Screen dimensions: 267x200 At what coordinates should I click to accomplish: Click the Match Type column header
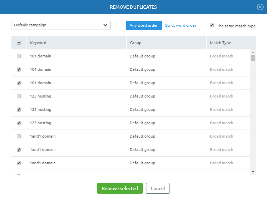point(220,43)
